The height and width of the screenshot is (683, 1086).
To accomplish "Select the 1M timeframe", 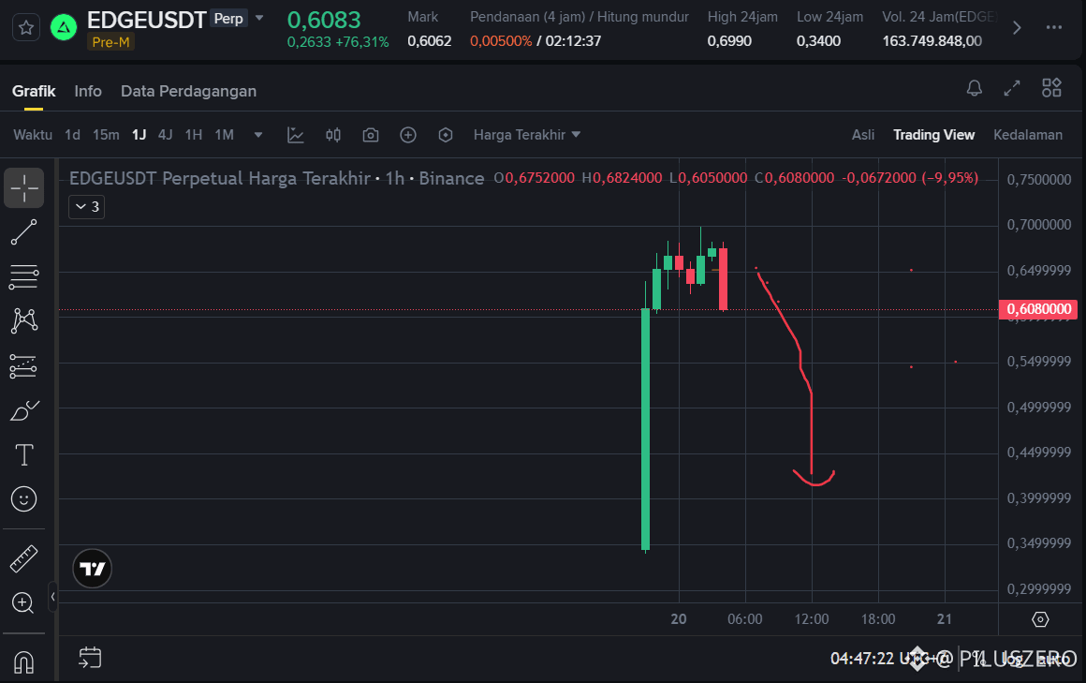I will 225,135.
